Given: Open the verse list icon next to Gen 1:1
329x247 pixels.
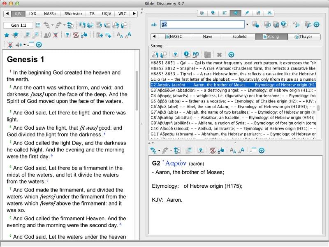Looking at the screenshot, I should [38, 26].
